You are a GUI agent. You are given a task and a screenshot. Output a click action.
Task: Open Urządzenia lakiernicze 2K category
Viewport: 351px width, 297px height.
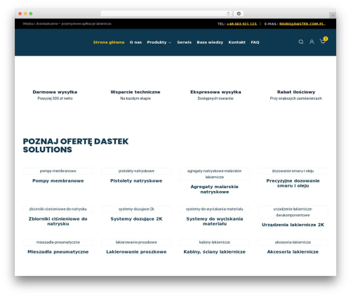293,225
